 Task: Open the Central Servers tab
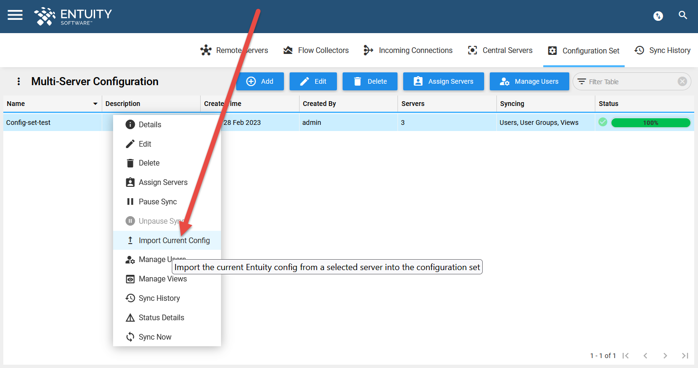click(x=500, y=50)
